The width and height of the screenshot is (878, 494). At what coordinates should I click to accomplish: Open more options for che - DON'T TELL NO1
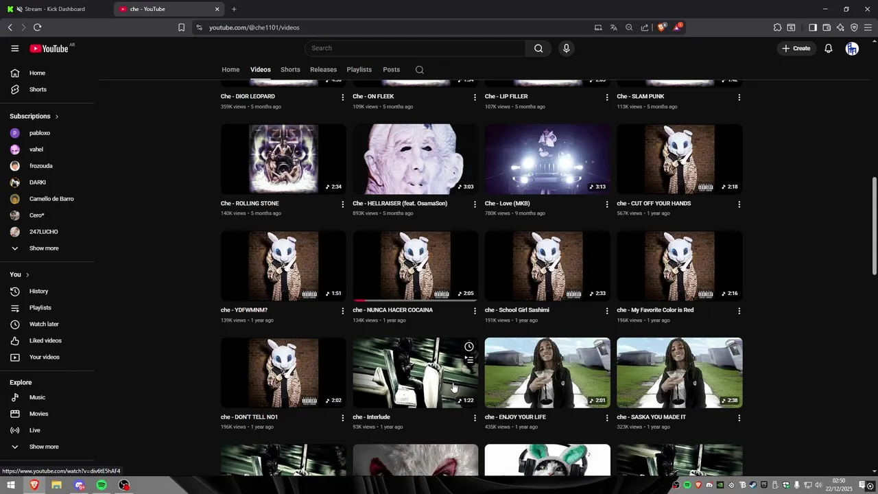(x=343, y=418)
